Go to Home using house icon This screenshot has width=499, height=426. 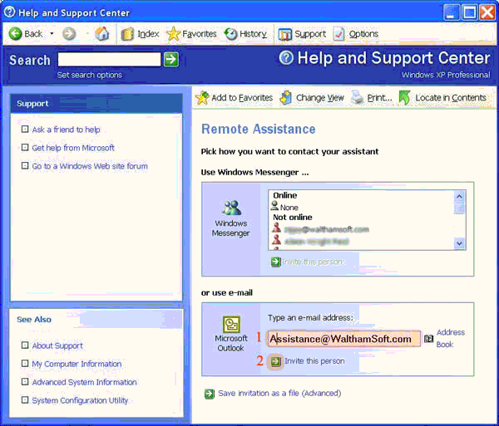coord(101,33)
